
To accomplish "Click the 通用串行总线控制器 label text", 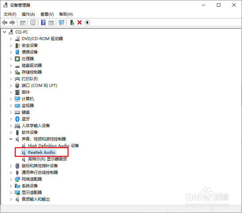I will tap(40, 173).
